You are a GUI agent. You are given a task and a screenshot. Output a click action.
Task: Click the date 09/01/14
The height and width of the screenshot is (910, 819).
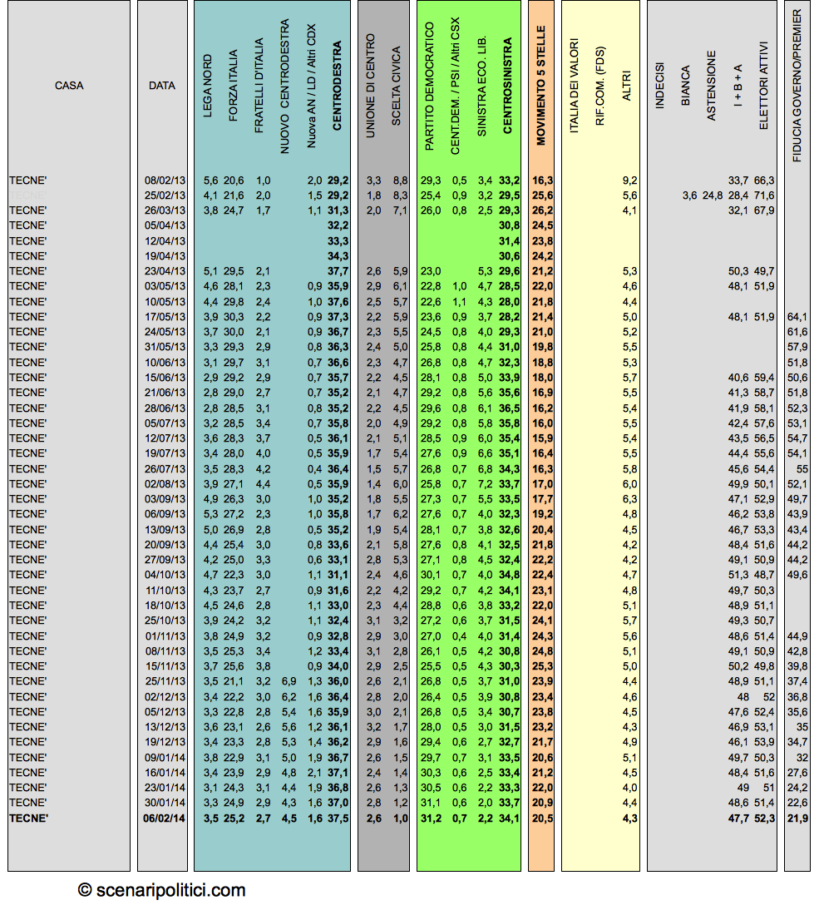[x=165, y=758]
